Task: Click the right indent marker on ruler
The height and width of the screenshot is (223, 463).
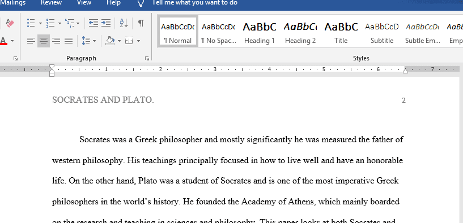Action: [x=405, y=71]
